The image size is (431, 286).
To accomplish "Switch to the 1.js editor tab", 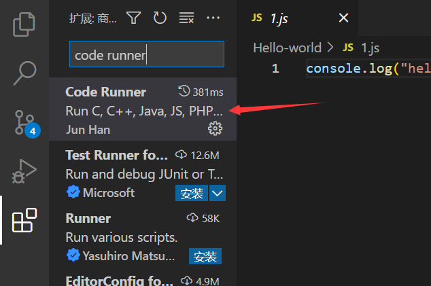I will pos(297,18).
